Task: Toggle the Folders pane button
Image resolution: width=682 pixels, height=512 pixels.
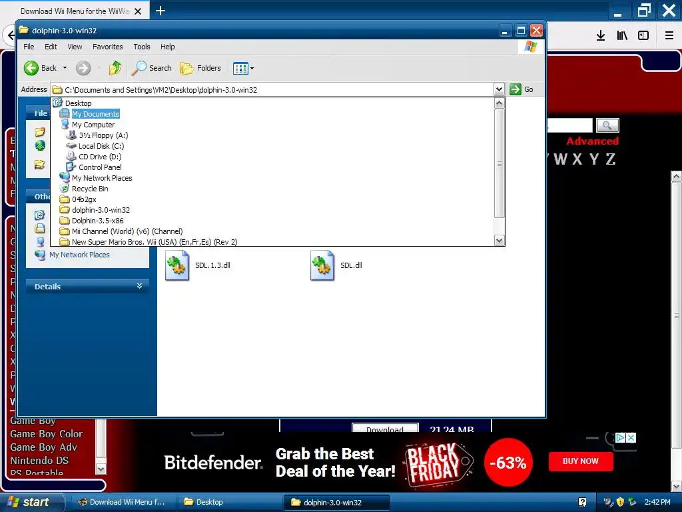Action: [x=200, y=68]
